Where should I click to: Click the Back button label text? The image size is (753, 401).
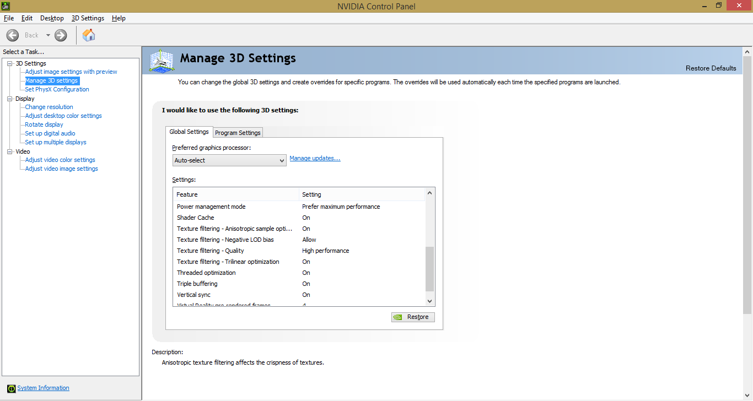31,35
